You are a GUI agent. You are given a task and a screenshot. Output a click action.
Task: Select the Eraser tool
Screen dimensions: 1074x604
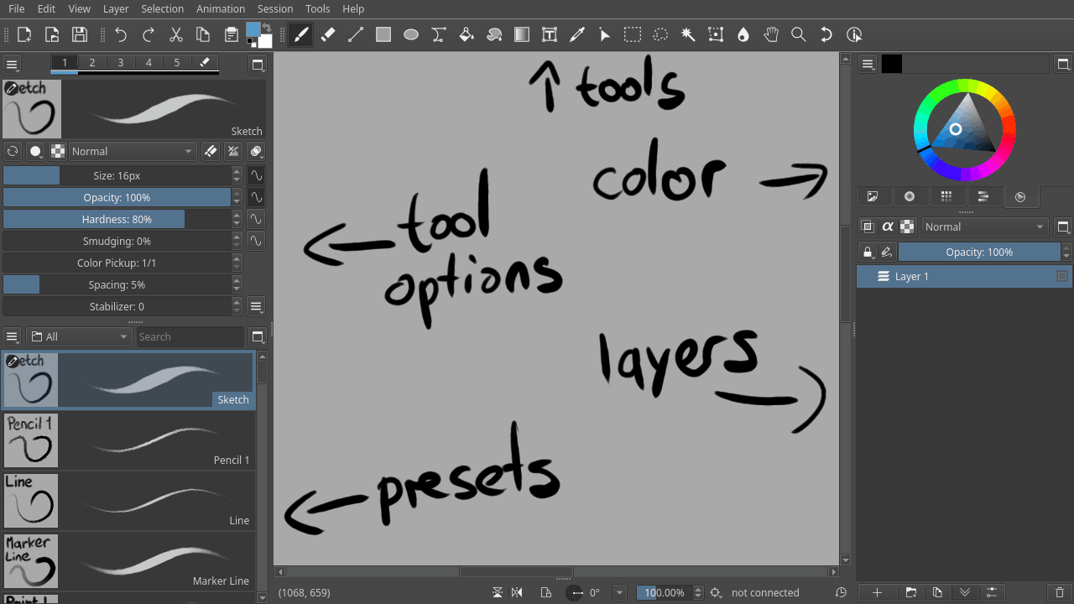[x=328, y=34]
